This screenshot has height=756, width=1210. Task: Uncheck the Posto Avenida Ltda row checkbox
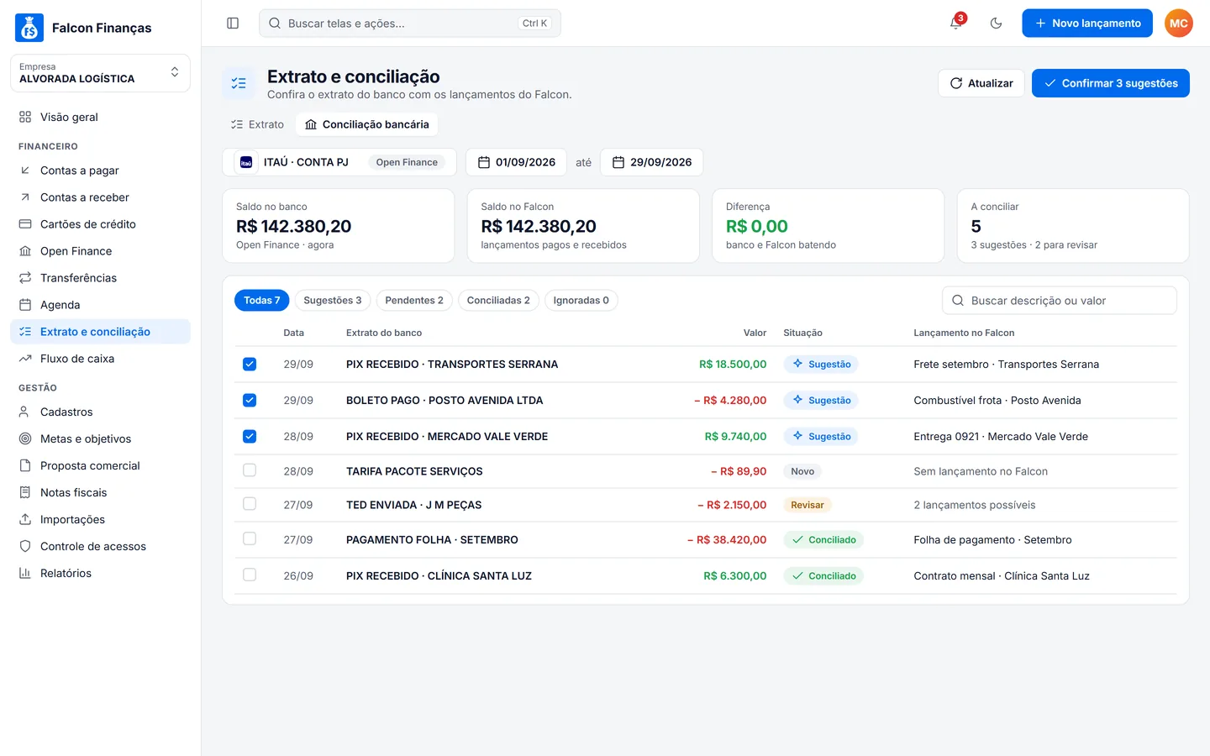[x=250, y=401]
